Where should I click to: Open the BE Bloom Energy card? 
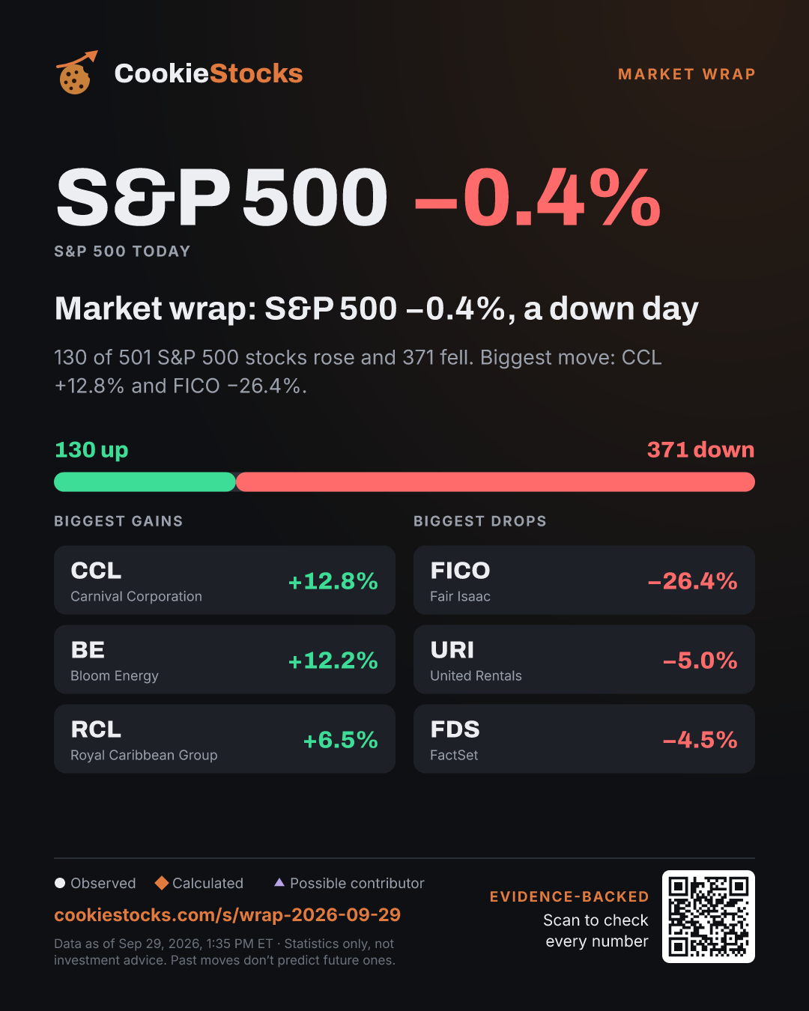pyautogui.click(x=225, y=660)
